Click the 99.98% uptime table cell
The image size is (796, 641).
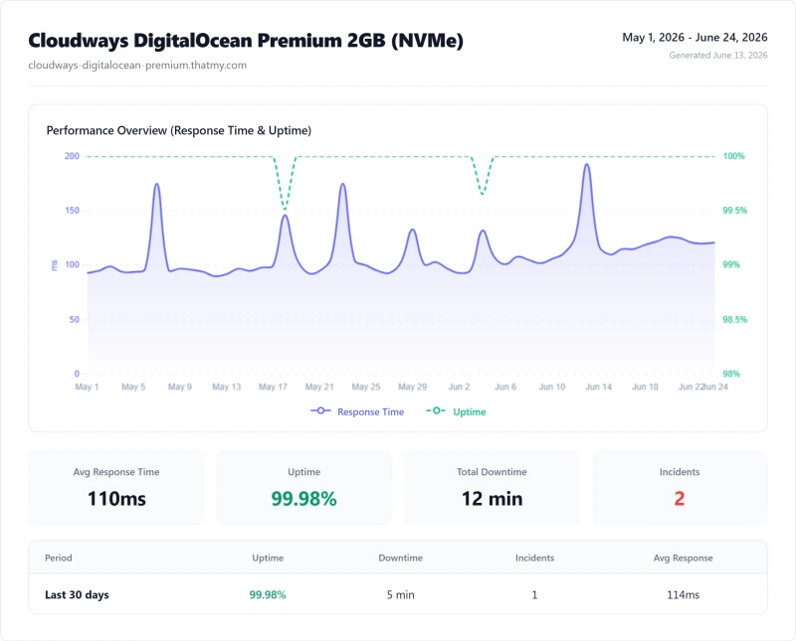pyautogui.click(x=268, y=595)
